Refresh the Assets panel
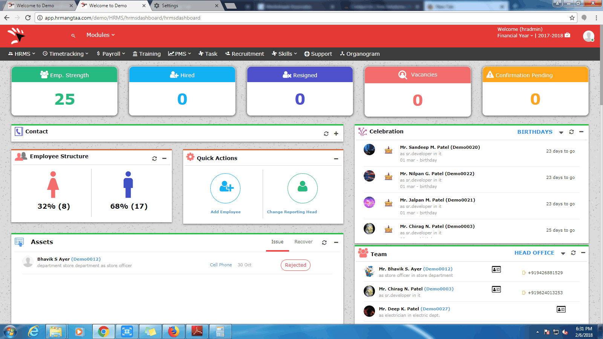 324,243
